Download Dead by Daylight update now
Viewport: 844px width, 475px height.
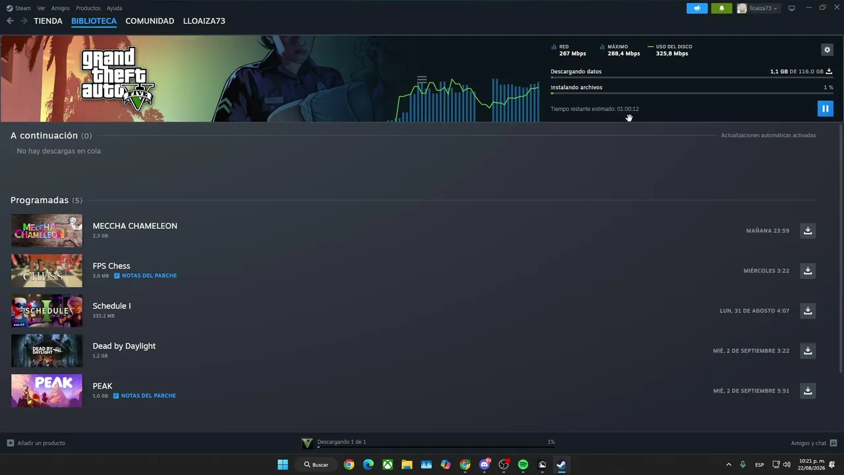808,350
